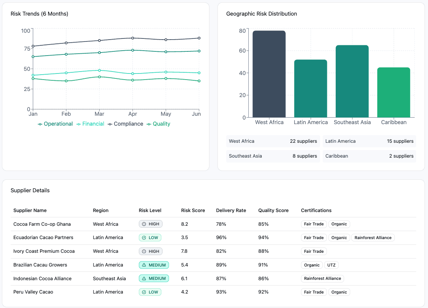428x308 pixels.
Task: Sort by Supplier Name column header
Action: pos(30,211)
